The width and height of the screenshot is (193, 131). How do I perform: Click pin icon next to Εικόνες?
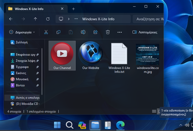click(38, 73)
